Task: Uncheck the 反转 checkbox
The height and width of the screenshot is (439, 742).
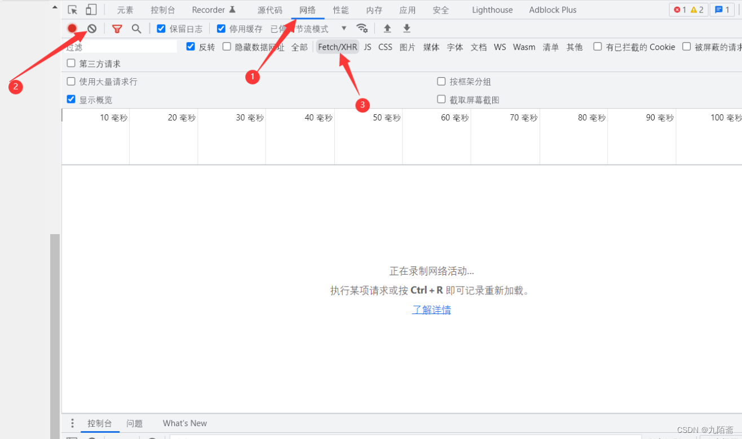Action: click(x=191, y=47)
